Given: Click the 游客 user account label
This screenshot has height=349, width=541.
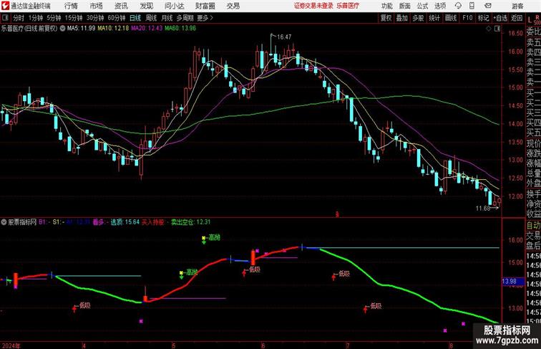Looking at the screenshot, I should (x=517, y=6).
